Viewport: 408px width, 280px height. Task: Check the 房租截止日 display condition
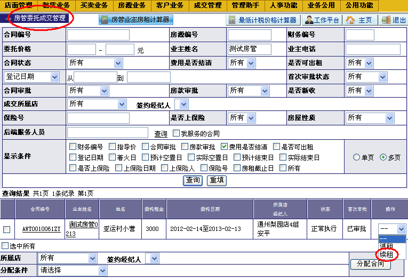coord(237,168)
